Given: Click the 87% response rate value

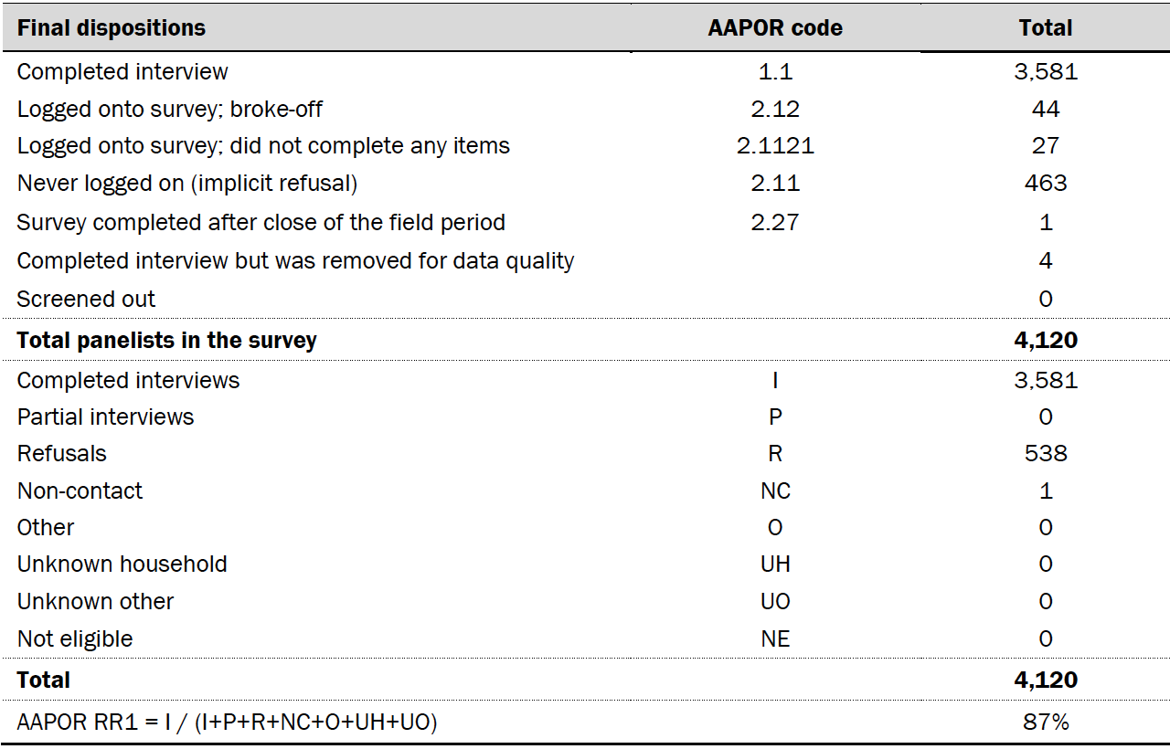Looking at the screenshot, I should [1046, 722].
